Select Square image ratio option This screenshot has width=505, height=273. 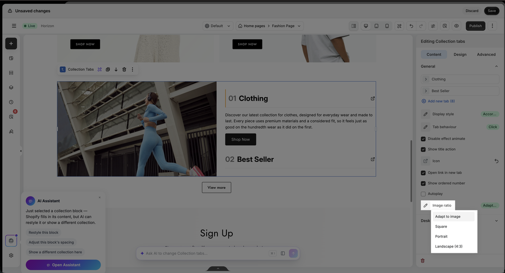click(x=454, y=227)
